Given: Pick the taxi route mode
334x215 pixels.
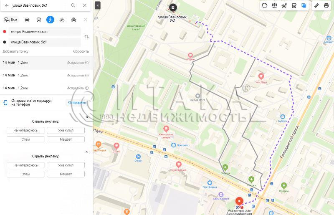Looking at the screenshot, I should coord(73,20).
